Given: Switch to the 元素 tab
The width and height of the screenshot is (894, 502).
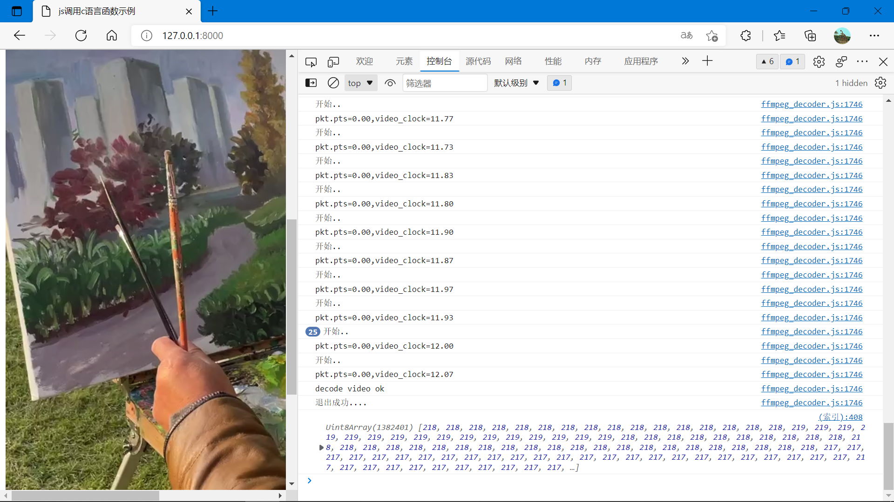Looking at the screenshot, I should click(404, 61).
